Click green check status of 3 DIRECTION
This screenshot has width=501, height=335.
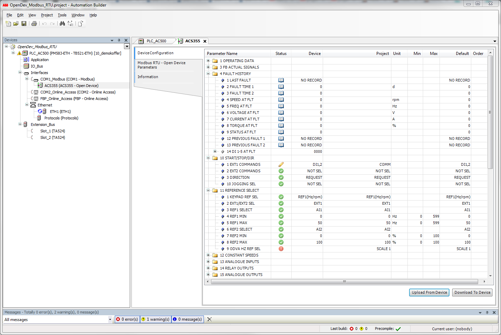[281, 177]
